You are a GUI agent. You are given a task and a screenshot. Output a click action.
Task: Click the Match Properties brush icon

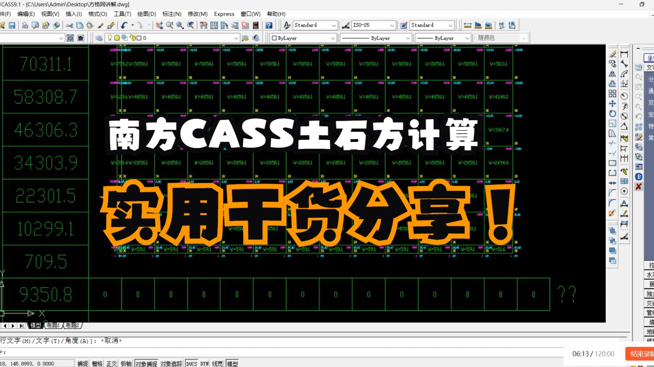click(x=101, y=25)
